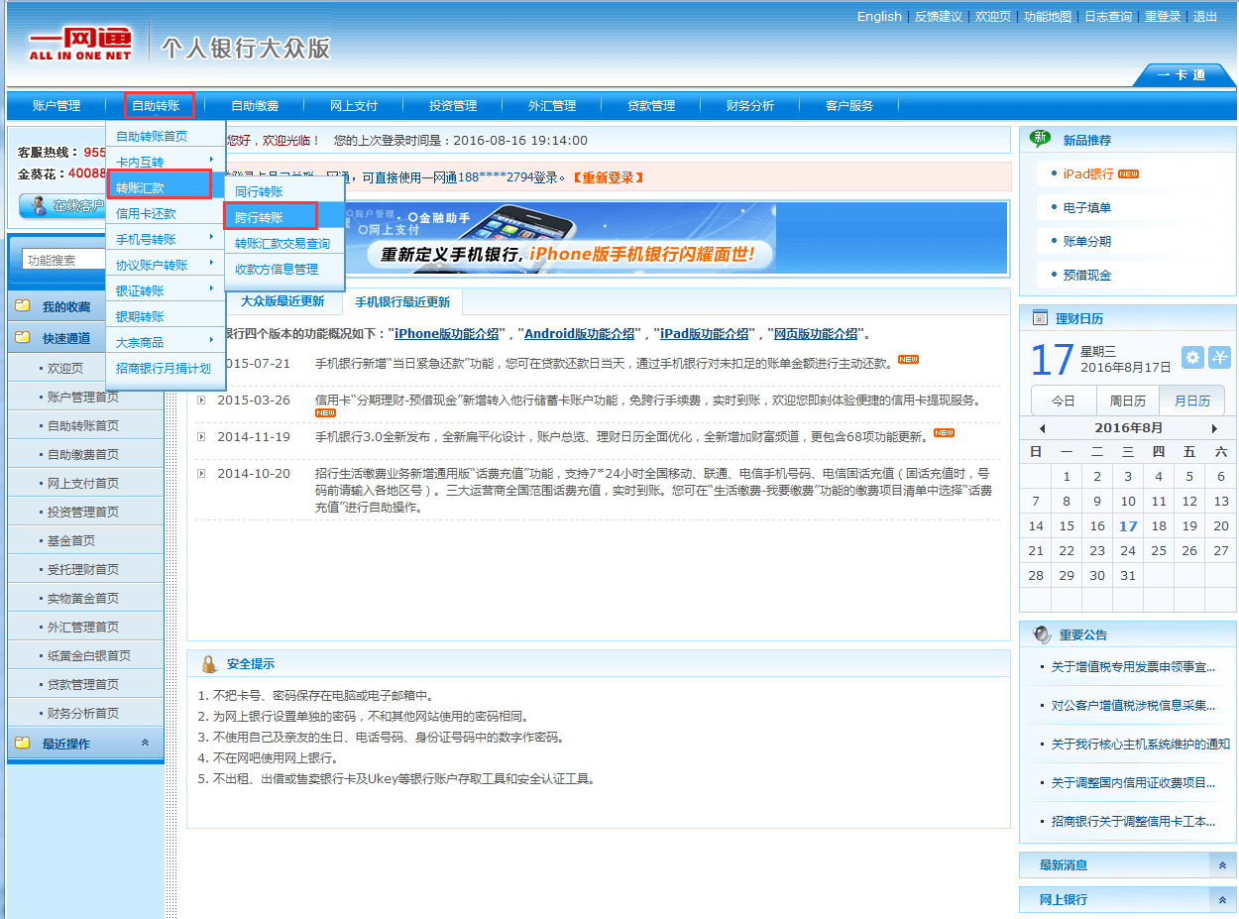The width and height of the screenshot is (1239, 919).
Task: Select the 月日历 calendar view
Action: pos(1191,402)
